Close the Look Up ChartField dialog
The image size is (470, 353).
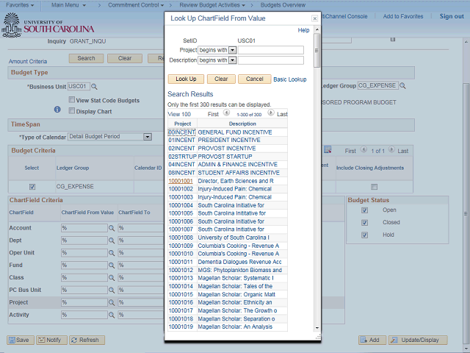pyautogui.click(x=314, y=18)
